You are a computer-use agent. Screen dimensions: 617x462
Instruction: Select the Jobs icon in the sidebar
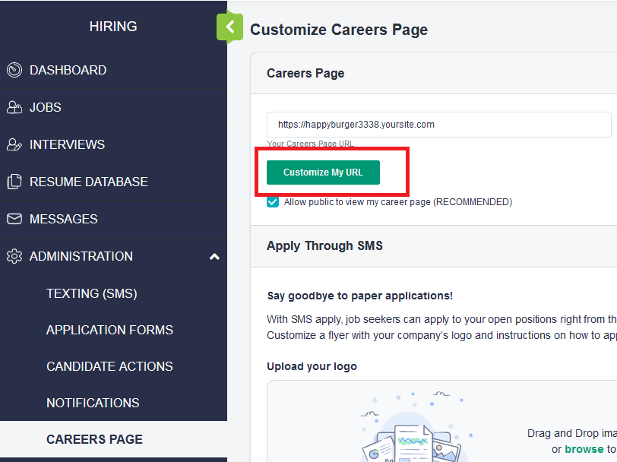point(14,107)
